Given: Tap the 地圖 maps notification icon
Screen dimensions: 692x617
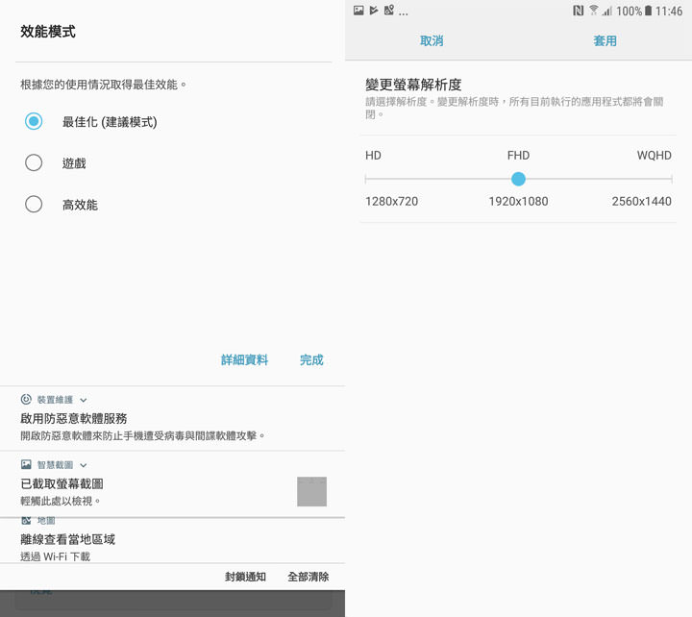Looking at the screenshot, I should 26,520.
